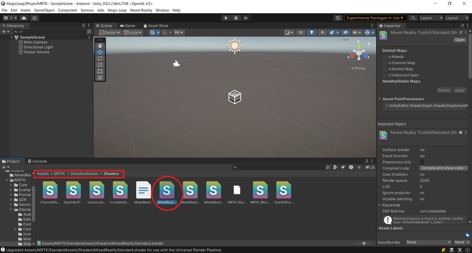The image size is (472, 253).
Task: Open shading draw mode dropdown
Action: [x=289, y=33]
